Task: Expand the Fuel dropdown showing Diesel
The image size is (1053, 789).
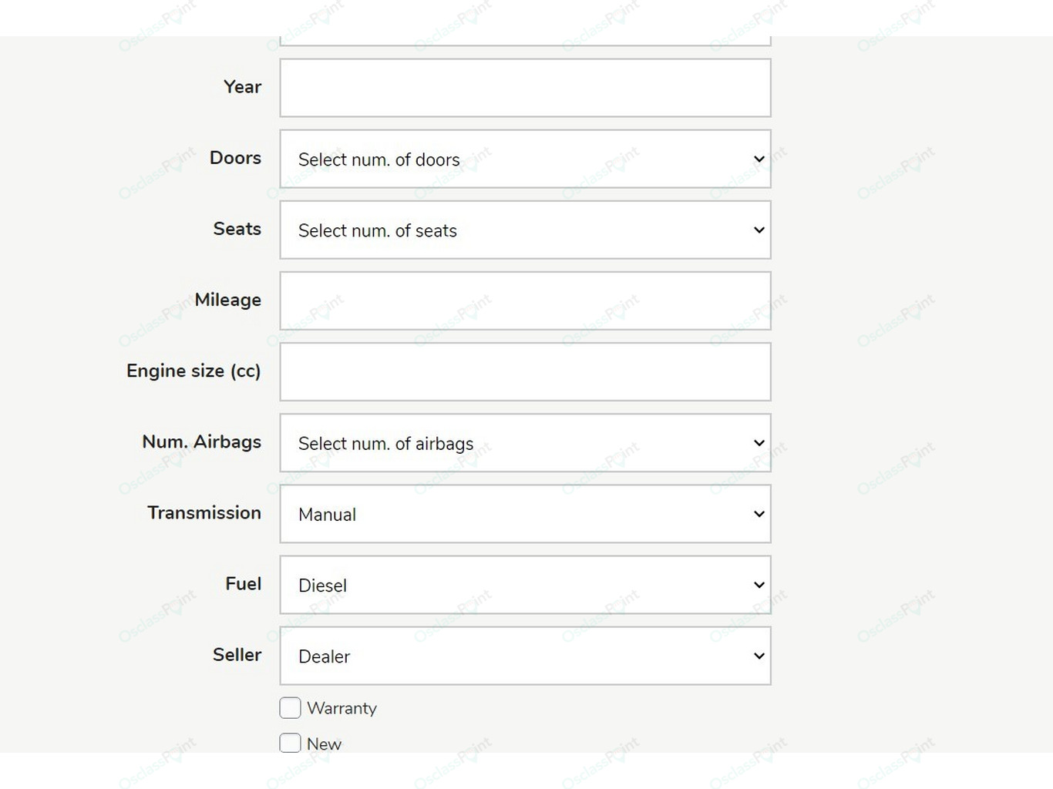Action: point(525,585)
